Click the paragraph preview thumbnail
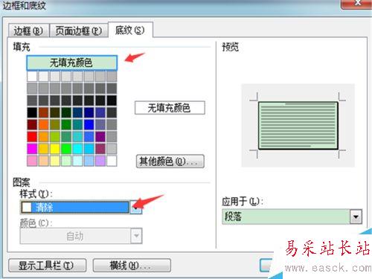The image size is (372, 279). [x=298, y=126]
